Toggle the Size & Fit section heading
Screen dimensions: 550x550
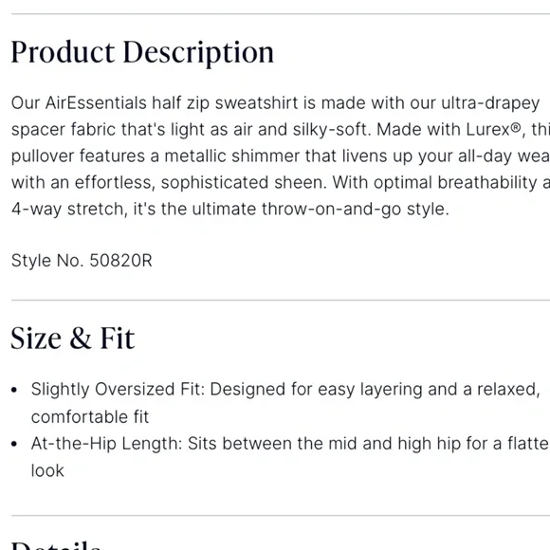click(73, 339)
